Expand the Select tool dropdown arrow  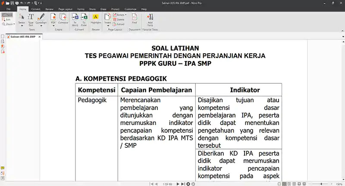click(x=22, y=26)
